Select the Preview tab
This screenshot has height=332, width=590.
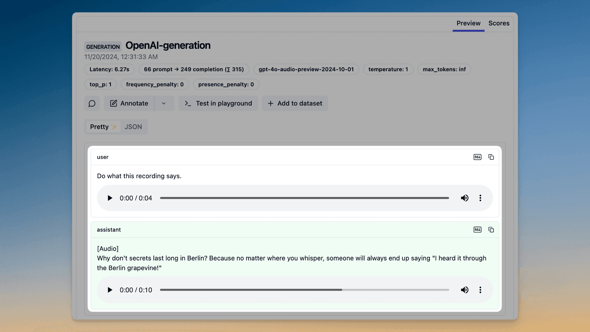point(468,23)
